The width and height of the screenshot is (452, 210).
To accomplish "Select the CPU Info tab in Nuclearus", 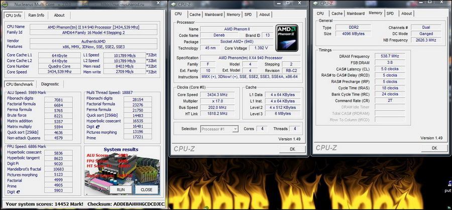I will 14,15.
